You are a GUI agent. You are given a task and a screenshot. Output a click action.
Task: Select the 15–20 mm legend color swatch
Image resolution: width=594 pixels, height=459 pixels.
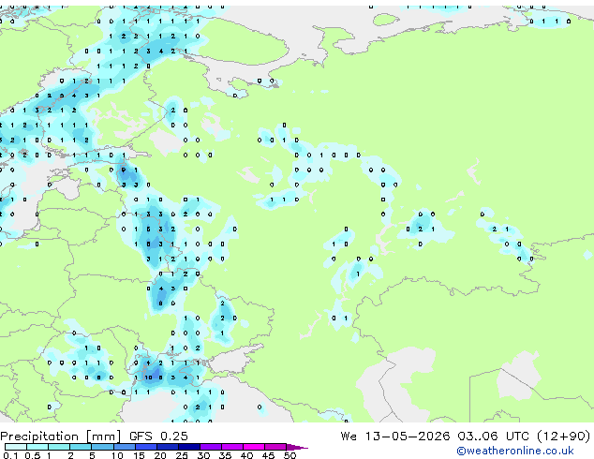(x=146, y=447)
